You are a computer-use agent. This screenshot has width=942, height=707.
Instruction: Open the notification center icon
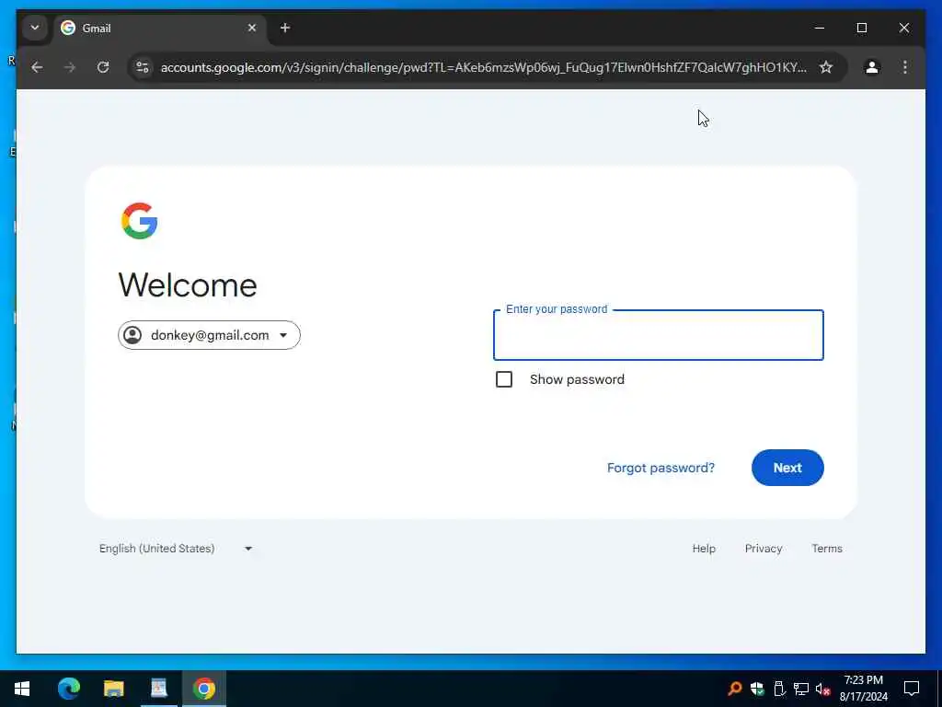pos(912,689)
